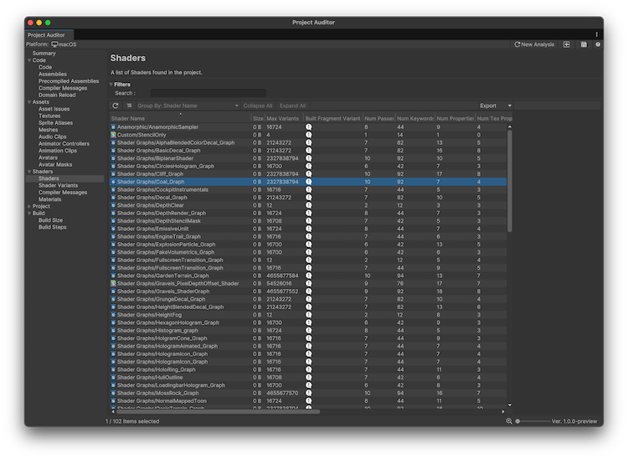Open the Export dropdown
The image size is (628, 459).
(496, 106)
